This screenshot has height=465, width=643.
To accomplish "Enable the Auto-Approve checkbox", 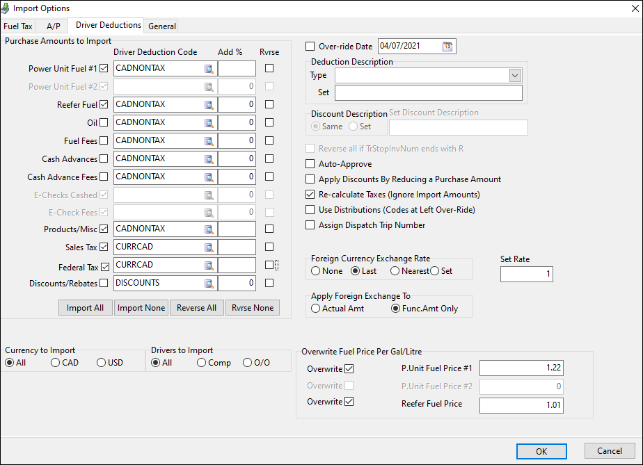I will (310, 165).
